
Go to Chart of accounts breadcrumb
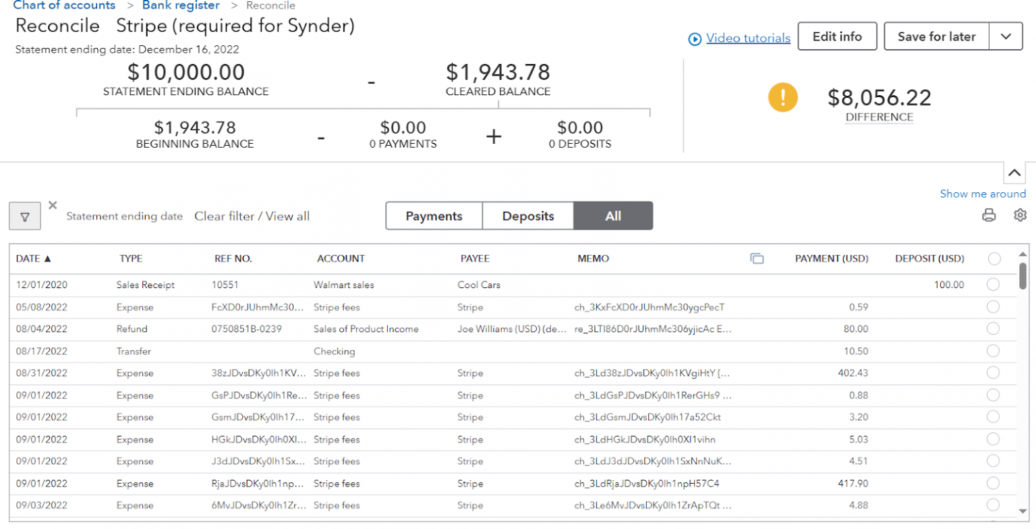pyautogui.click(x=64, y=5)
